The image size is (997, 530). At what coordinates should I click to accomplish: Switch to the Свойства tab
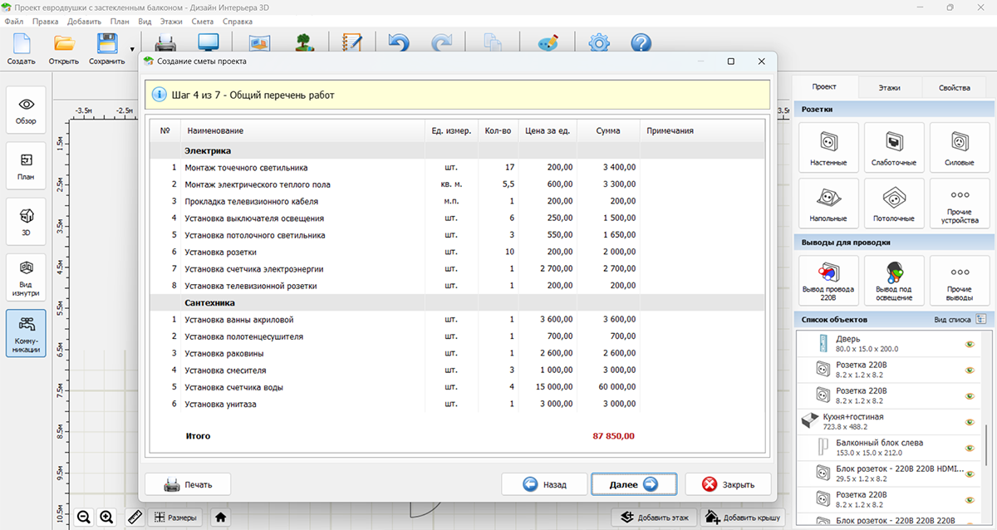[x=954, y=87]
